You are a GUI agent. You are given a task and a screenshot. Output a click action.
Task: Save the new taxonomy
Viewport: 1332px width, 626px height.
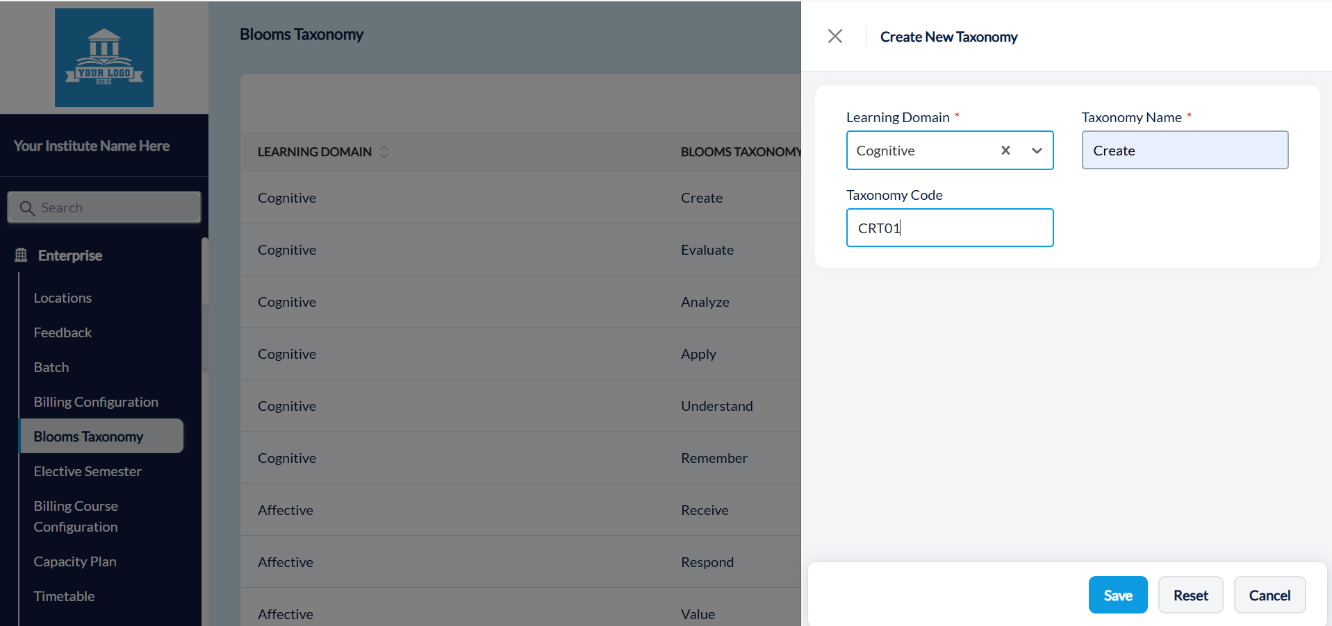1117,595
